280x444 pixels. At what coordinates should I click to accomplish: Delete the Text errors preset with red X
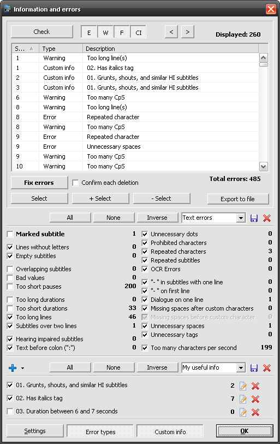click(267, 218)
